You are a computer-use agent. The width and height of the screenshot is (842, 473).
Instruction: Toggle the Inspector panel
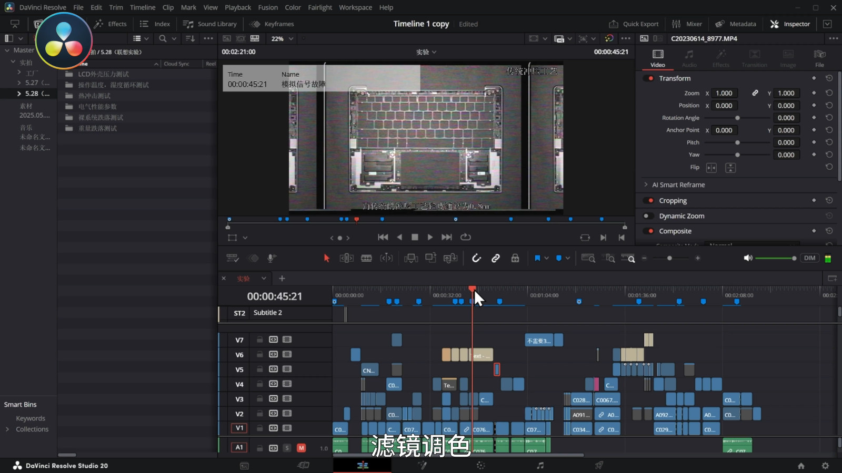[x=790, y=24]
